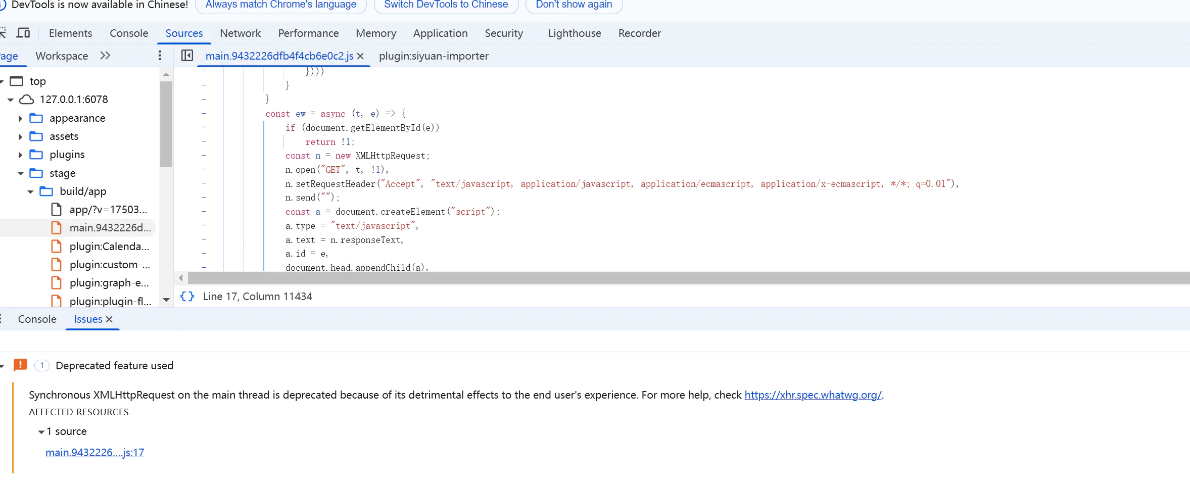Click Switch DevTools to Chinese button
The image size is (1190, 489).
click(446, 5)
